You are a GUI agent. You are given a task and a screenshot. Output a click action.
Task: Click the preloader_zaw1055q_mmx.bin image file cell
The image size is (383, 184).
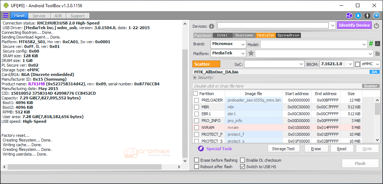coord(254,100)
